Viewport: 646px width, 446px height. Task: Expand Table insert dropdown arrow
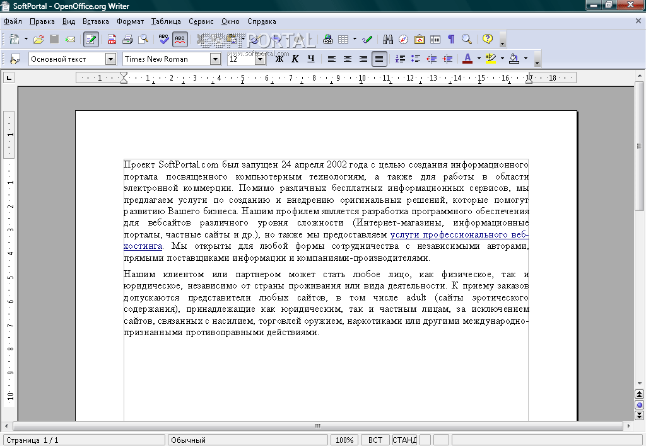click(x=355, y=39)
